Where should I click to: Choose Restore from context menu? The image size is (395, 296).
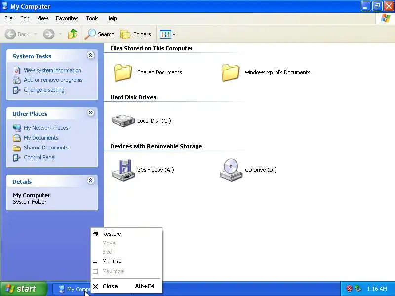click(126, 234)
